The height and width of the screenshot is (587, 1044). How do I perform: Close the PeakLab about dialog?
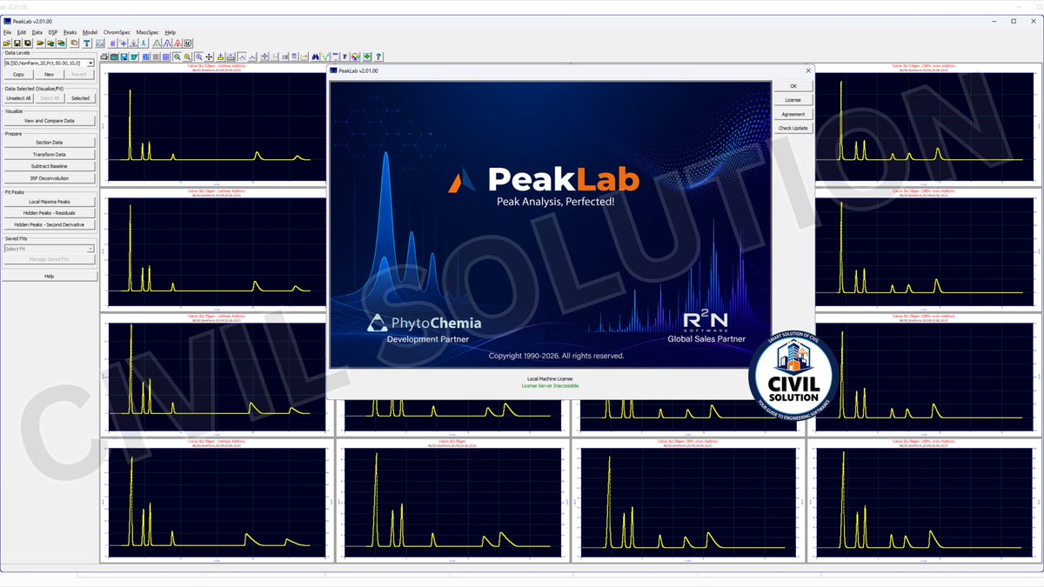point(807,70)
